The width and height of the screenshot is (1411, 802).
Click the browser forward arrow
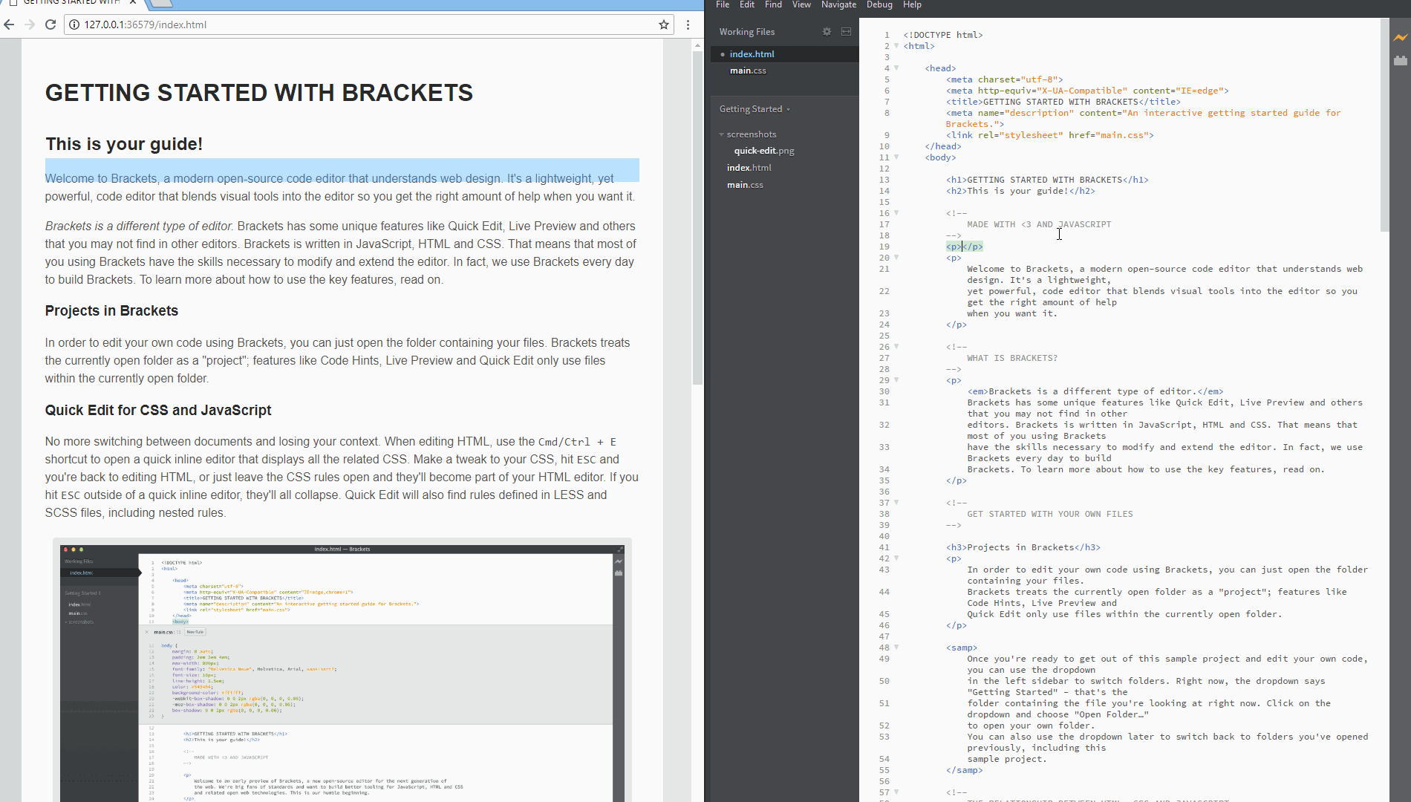click(30, 25)
